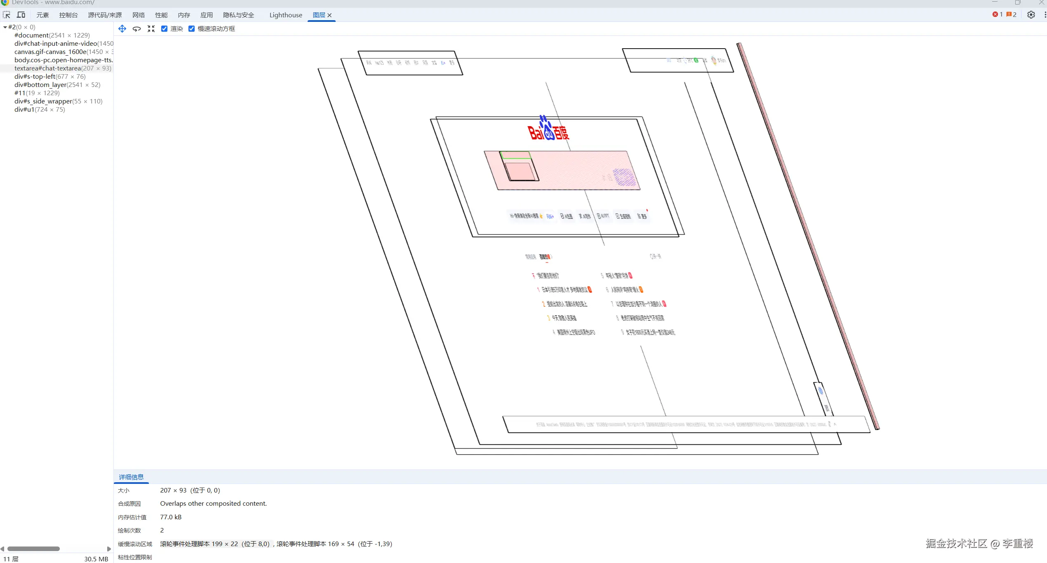Image resolution: width=1047 pixels, height=563 pixels.
Task: Switch to the 网络 tab
Action: (139, 15)
